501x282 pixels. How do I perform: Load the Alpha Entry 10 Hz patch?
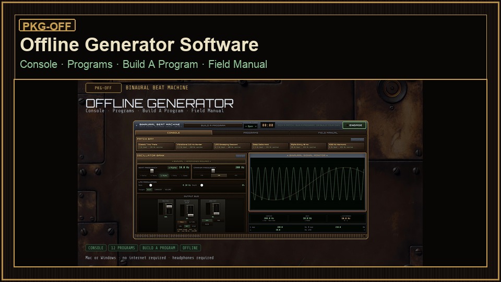308,146
